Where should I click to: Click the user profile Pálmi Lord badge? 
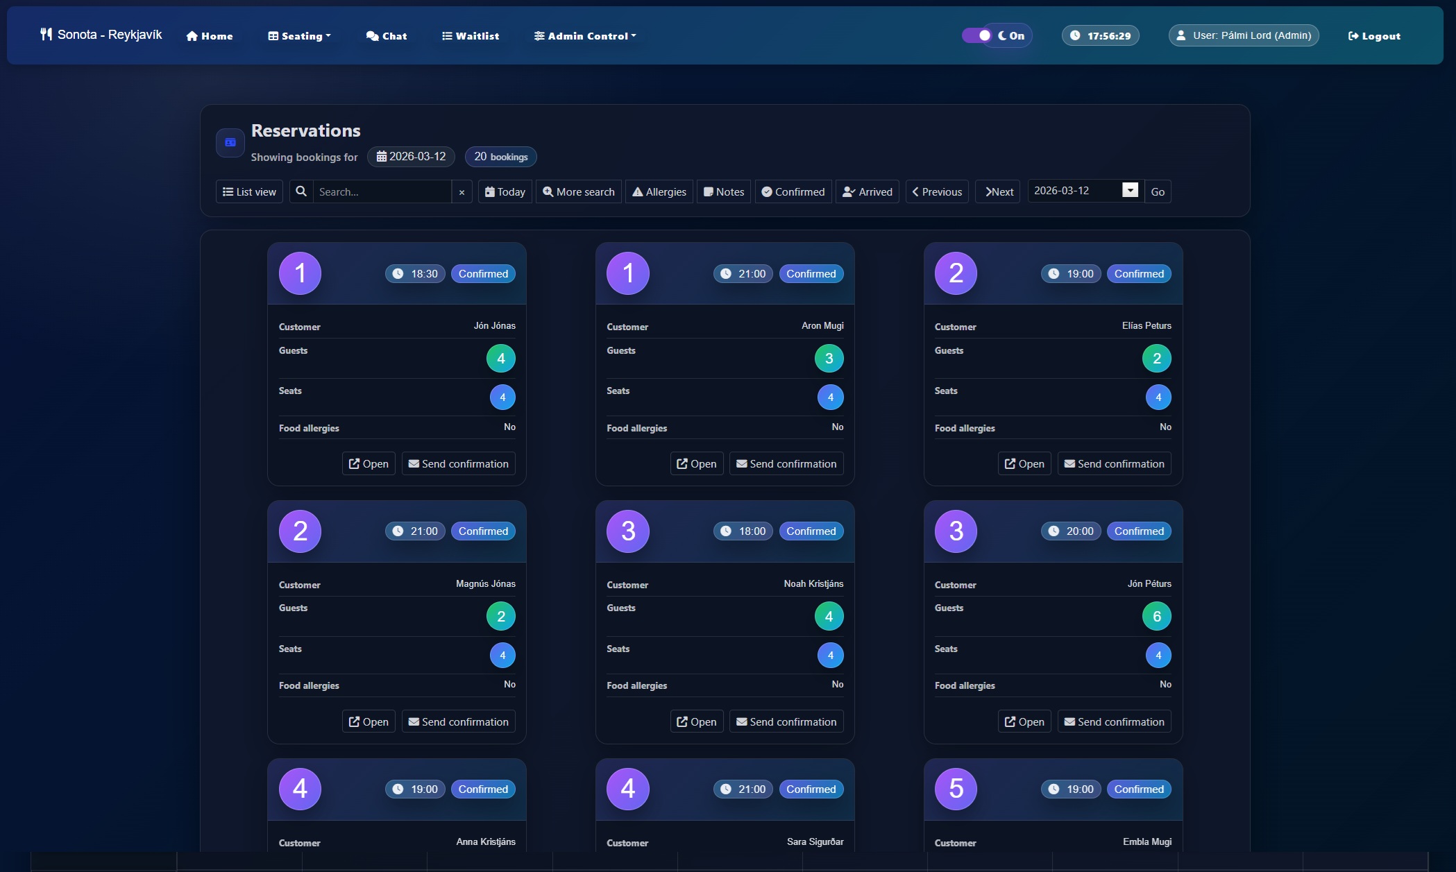click(x=1244, y=35)
